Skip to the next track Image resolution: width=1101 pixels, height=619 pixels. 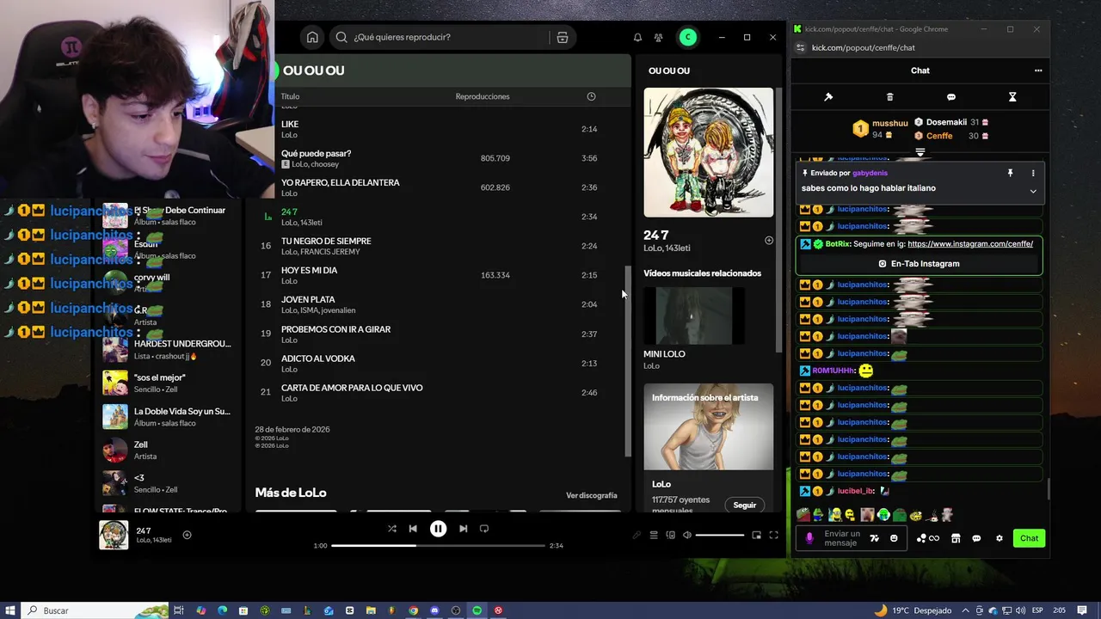(x=463, y=529)
